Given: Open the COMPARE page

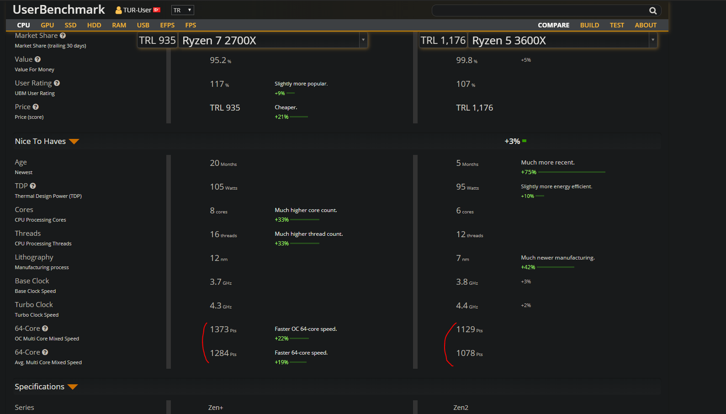Looking at the screenshot, I should 553,25.
